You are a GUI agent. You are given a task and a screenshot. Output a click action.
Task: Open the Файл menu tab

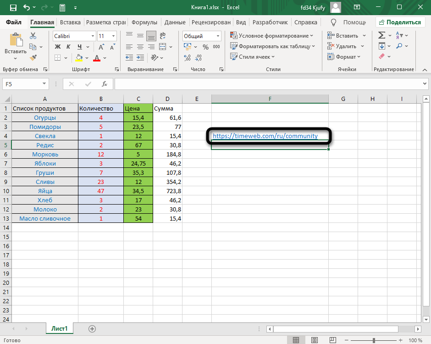pos(14,22)
